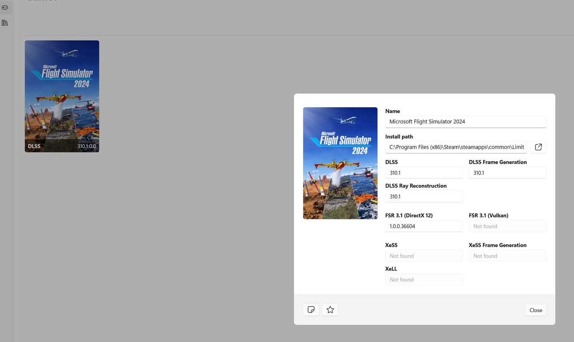Click the XeSS Frame Generation label
The width and height of the screenshot is (574, 342).
(x=498, y=245)
